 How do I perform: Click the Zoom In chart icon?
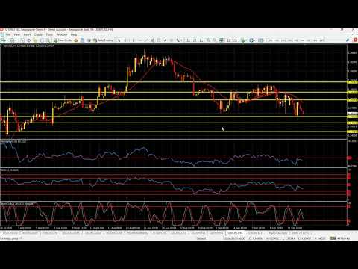tap(208, 40)
